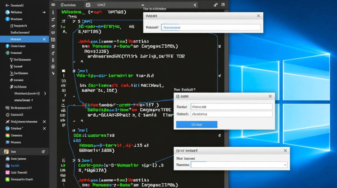Click the back arrow atop the left sidebar

coord(7,5)
